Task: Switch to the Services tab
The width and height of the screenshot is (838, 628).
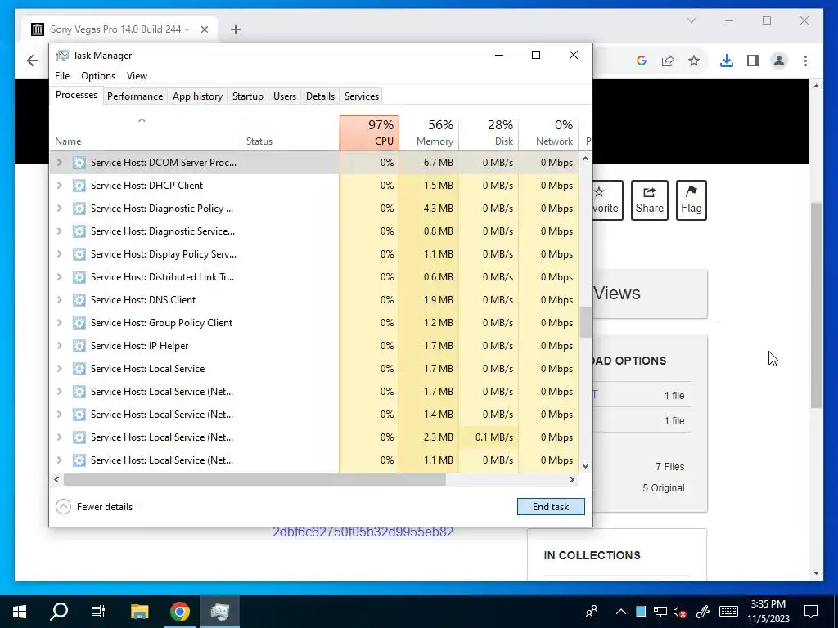Action: 361,96
